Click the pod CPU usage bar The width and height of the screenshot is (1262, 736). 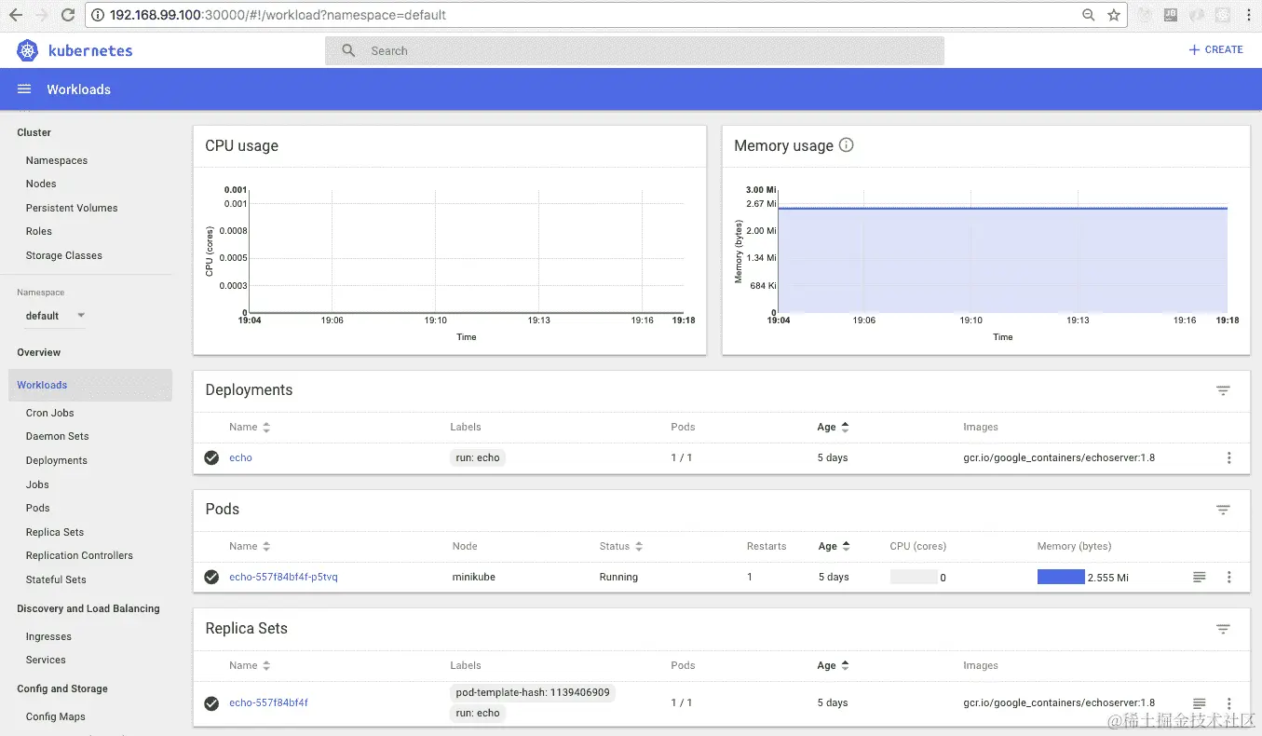(x=914, y=577)
